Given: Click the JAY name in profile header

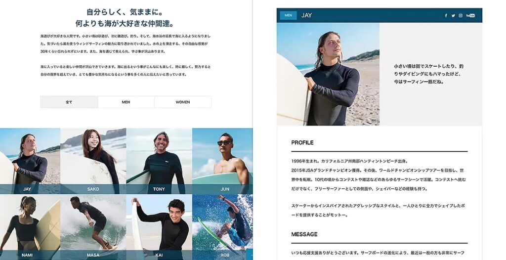Looking at the screenshot, I should [306, 15].
